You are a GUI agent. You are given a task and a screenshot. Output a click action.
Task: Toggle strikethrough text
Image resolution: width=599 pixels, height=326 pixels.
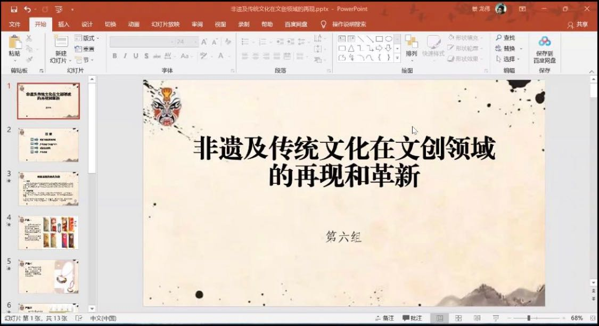(157, 56)
